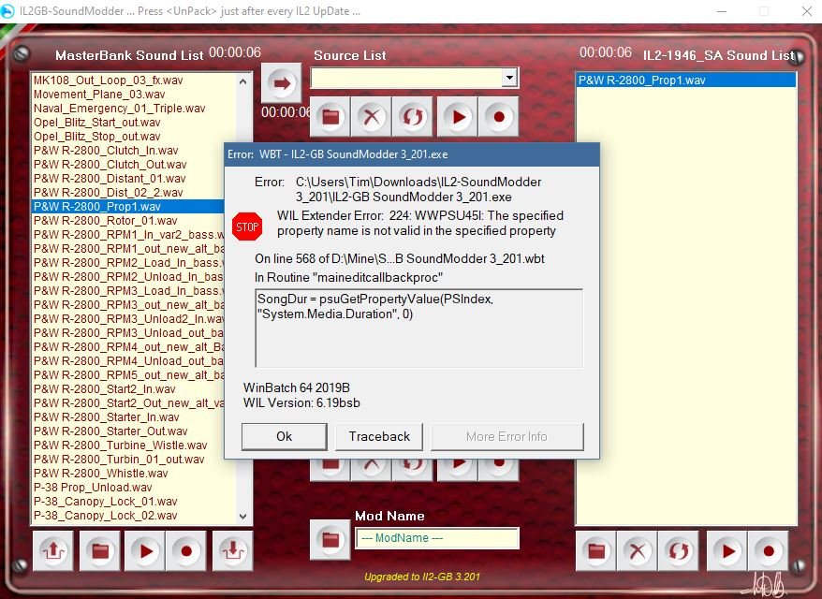Start recording with Source List record button
This screenshot has height=599, width=822.
point(499,116)
